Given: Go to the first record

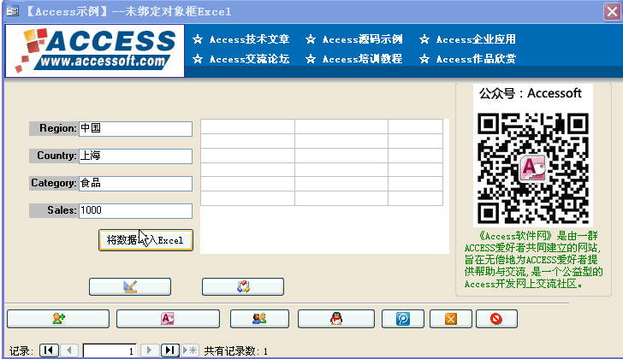Looking at the screenshot, I should pos(49,350).
